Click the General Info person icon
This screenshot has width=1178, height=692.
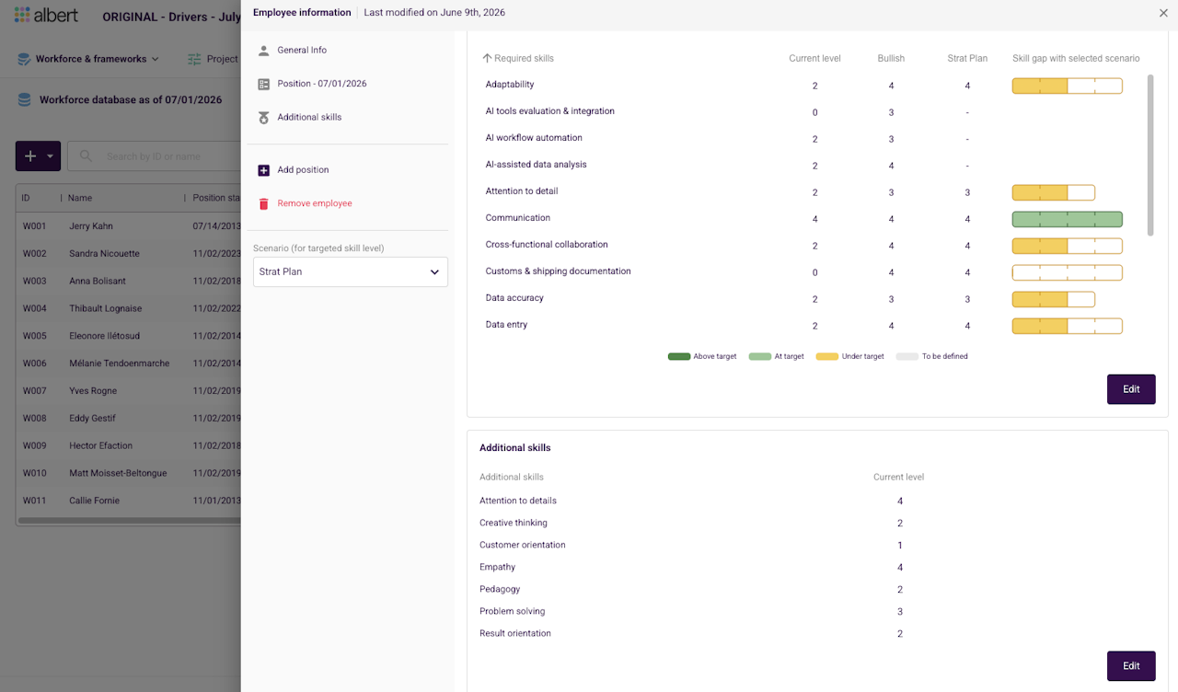pos(264,51)
